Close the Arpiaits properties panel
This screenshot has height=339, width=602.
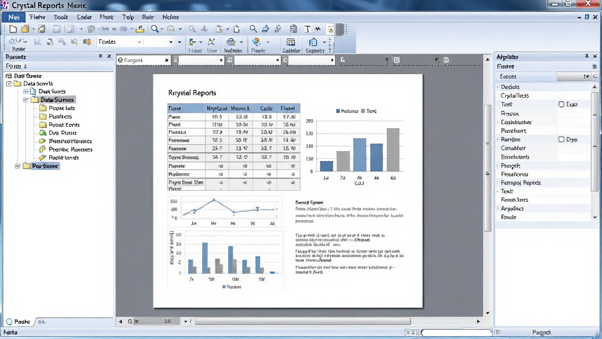click(595, 56)
